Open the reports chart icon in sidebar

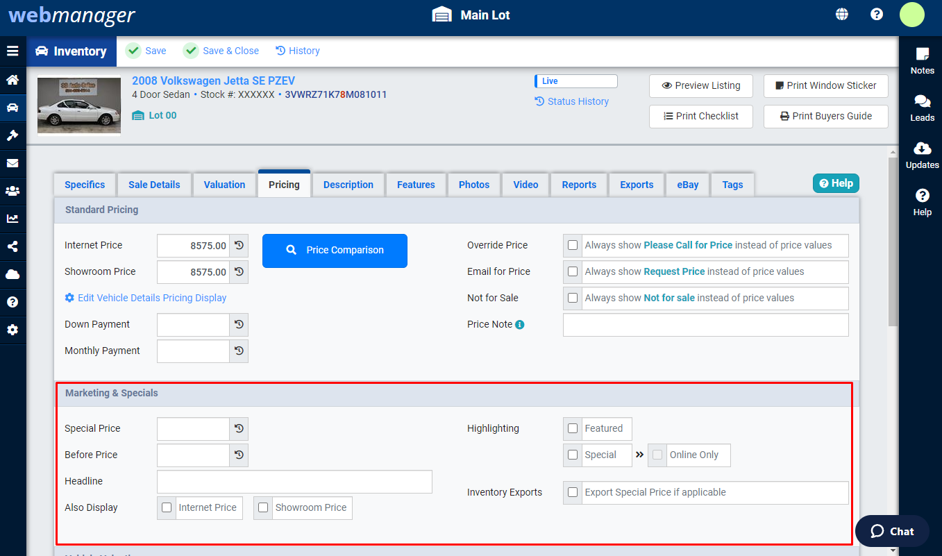[x=13, y=219]
